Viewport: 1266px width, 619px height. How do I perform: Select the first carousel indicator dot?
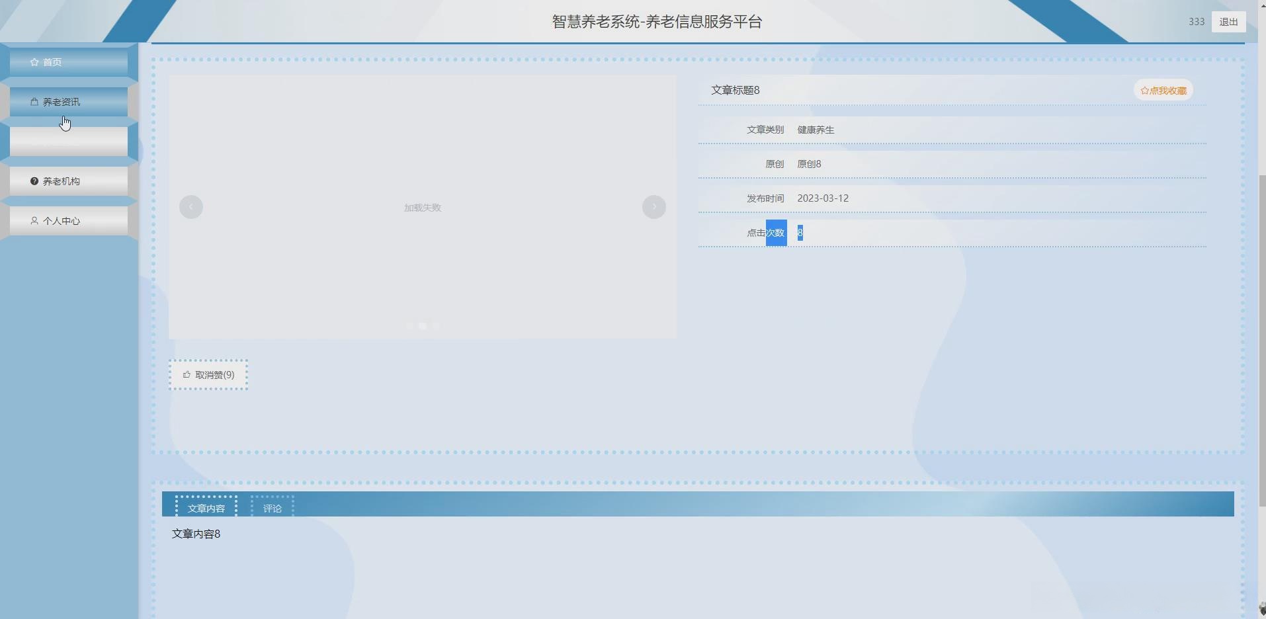(408, 325)
